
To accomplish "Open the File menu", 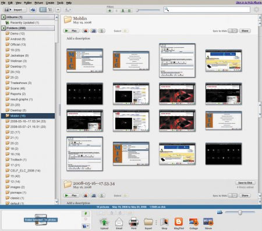I will tap(3, 3).
